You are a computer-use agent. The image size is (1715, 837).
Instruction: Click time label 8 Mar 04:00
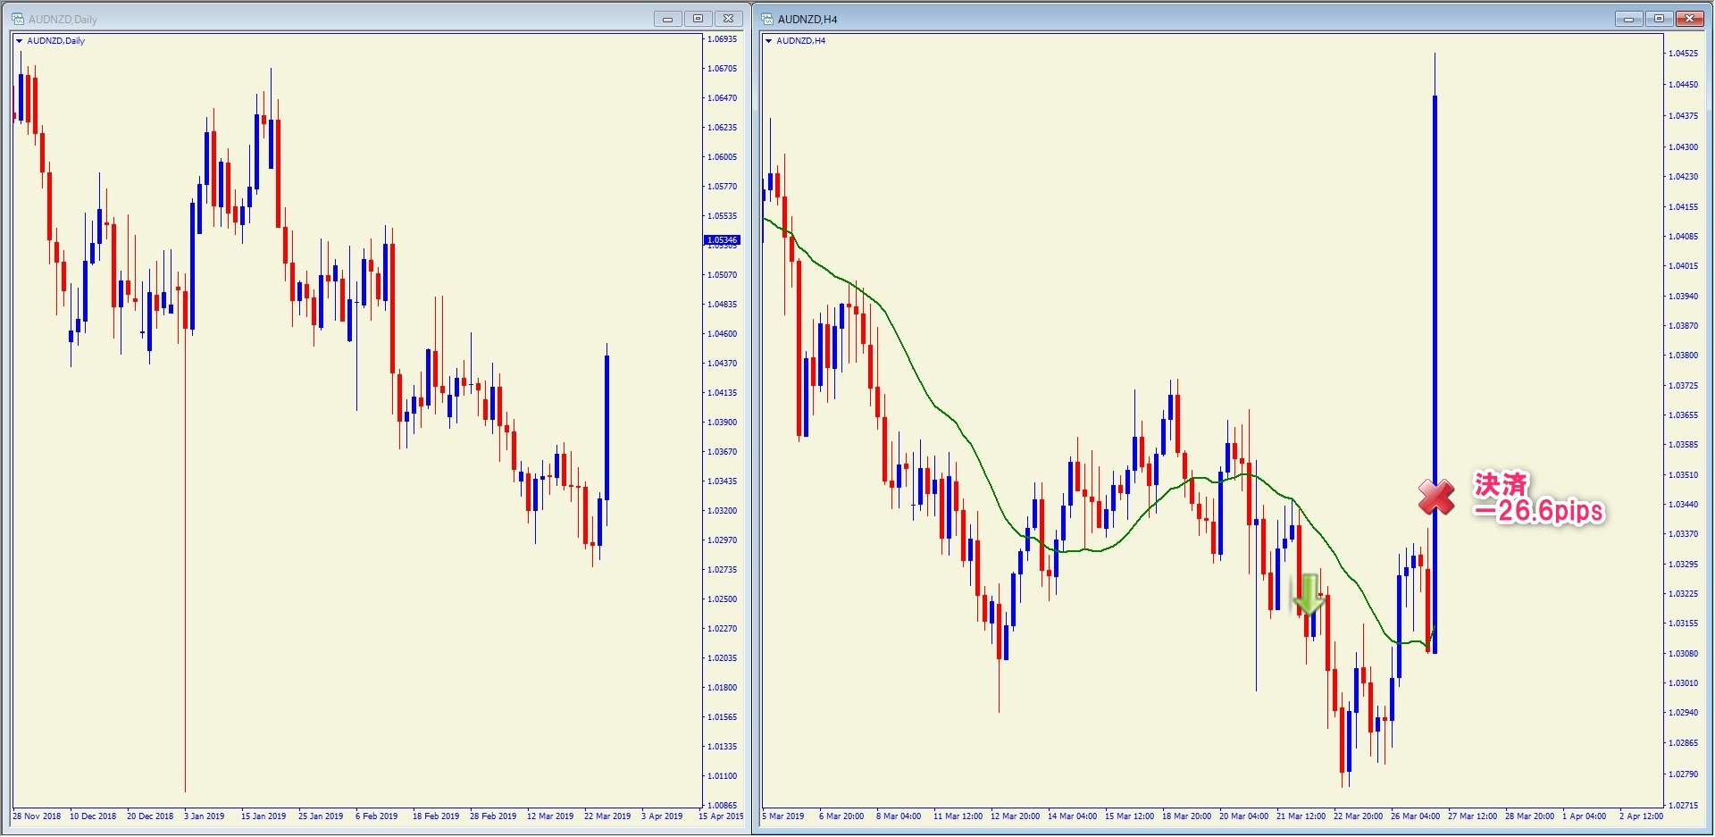coord(899,816)
